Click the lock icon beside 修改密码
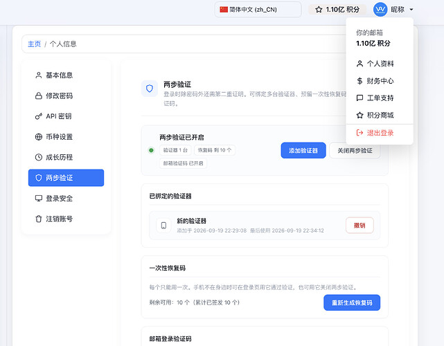Viewport: 444px width, 346px height. 39,96
